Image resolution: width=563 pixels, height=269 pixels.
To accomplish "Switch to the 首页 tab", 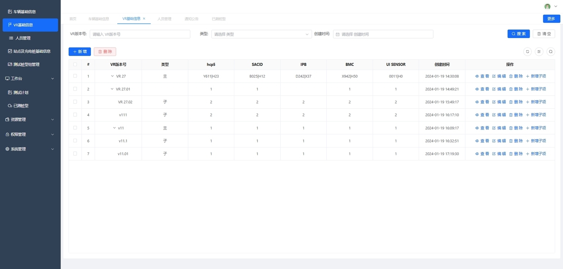I will coord(73,19).
